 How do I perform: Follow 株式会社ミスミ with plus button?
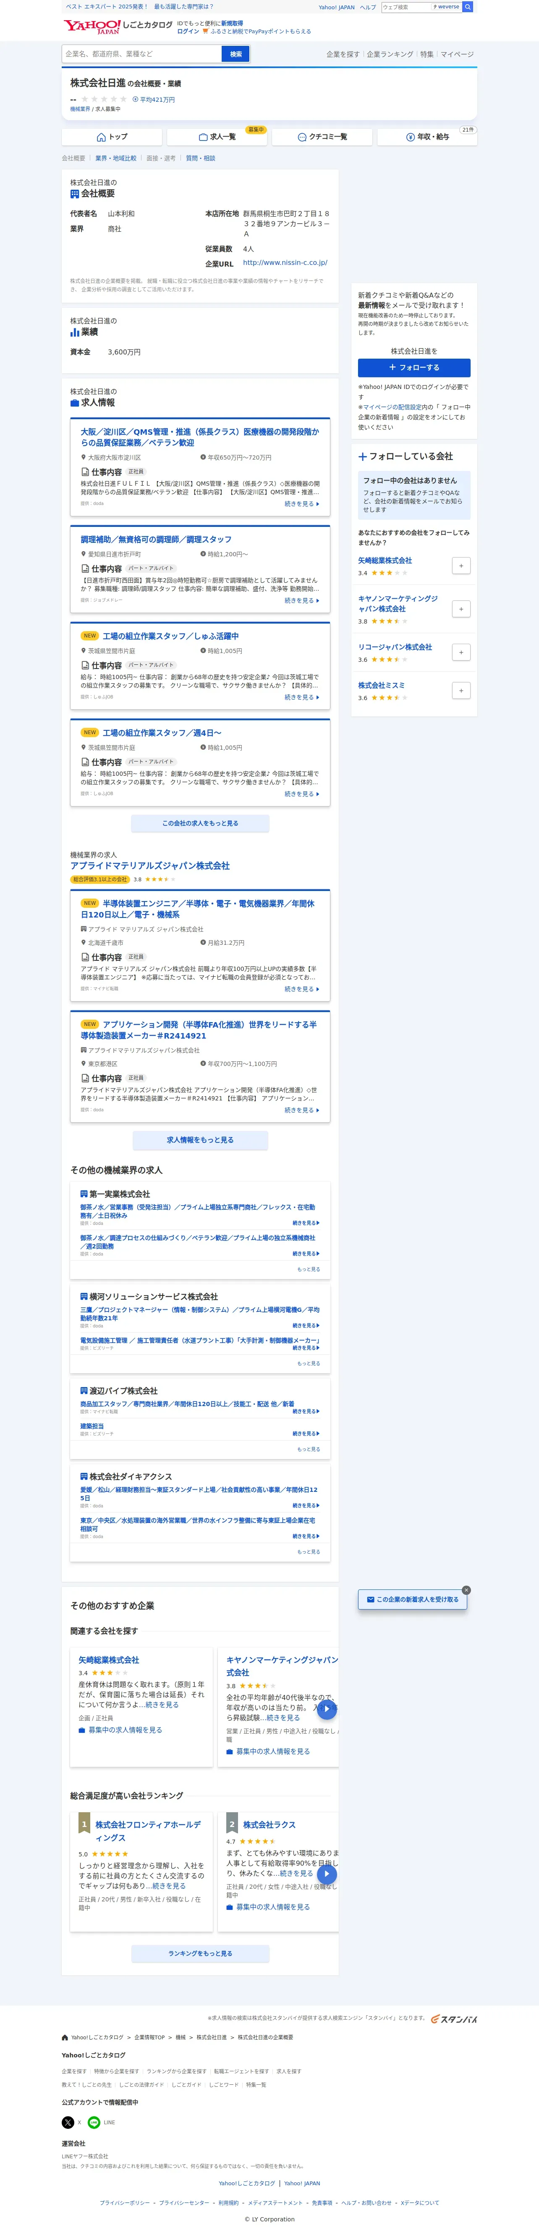point(461,690)
